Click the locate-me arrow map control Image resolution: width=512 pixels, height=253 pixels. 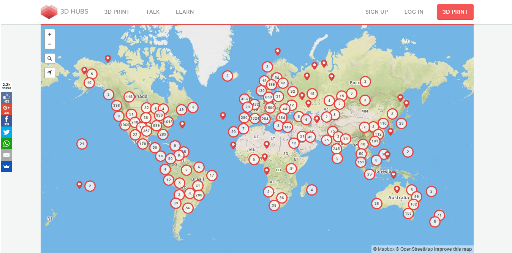pos(50,73)
